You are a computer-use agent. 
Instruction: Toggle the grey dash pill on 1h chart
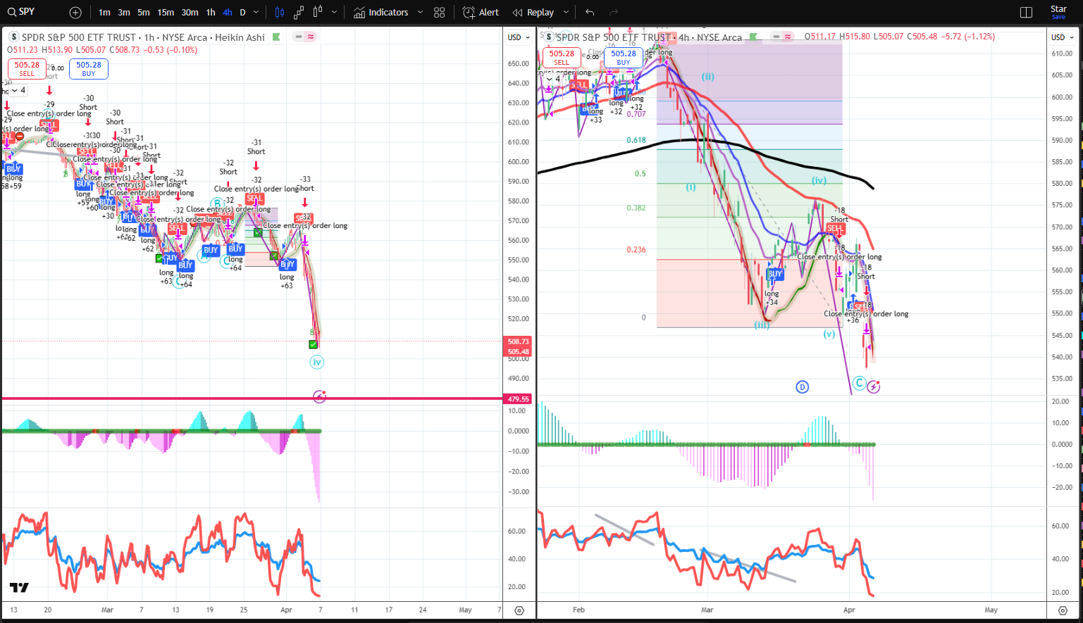tap(299, 37)
